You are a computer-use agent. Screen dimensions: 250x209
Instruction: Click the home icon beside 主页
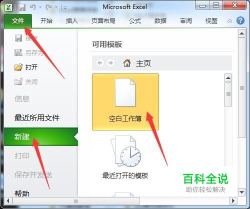(x=127, y=63)
